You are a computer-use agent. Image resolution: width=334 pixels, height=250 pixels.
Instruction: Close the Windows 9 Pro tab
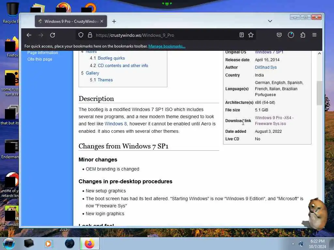coord(102,21)
